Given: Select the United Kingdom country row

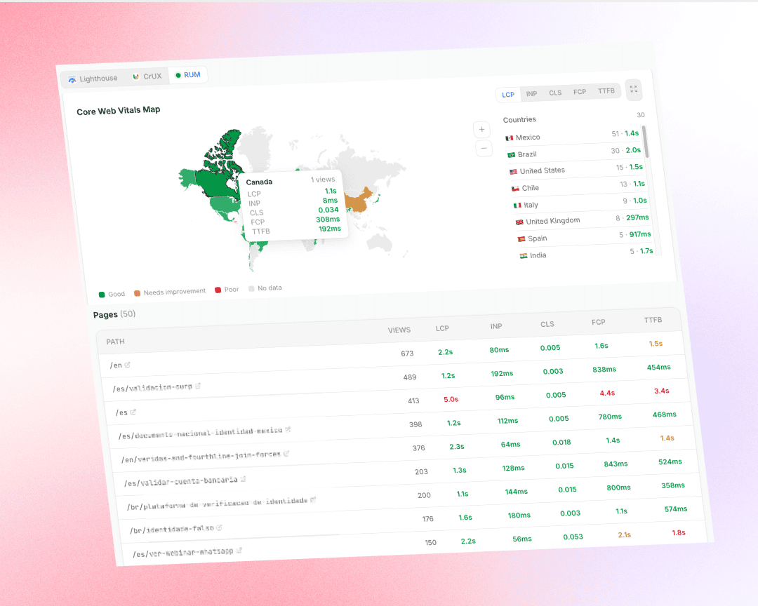Looking at the screenshot, I should (x=583, y=220).
